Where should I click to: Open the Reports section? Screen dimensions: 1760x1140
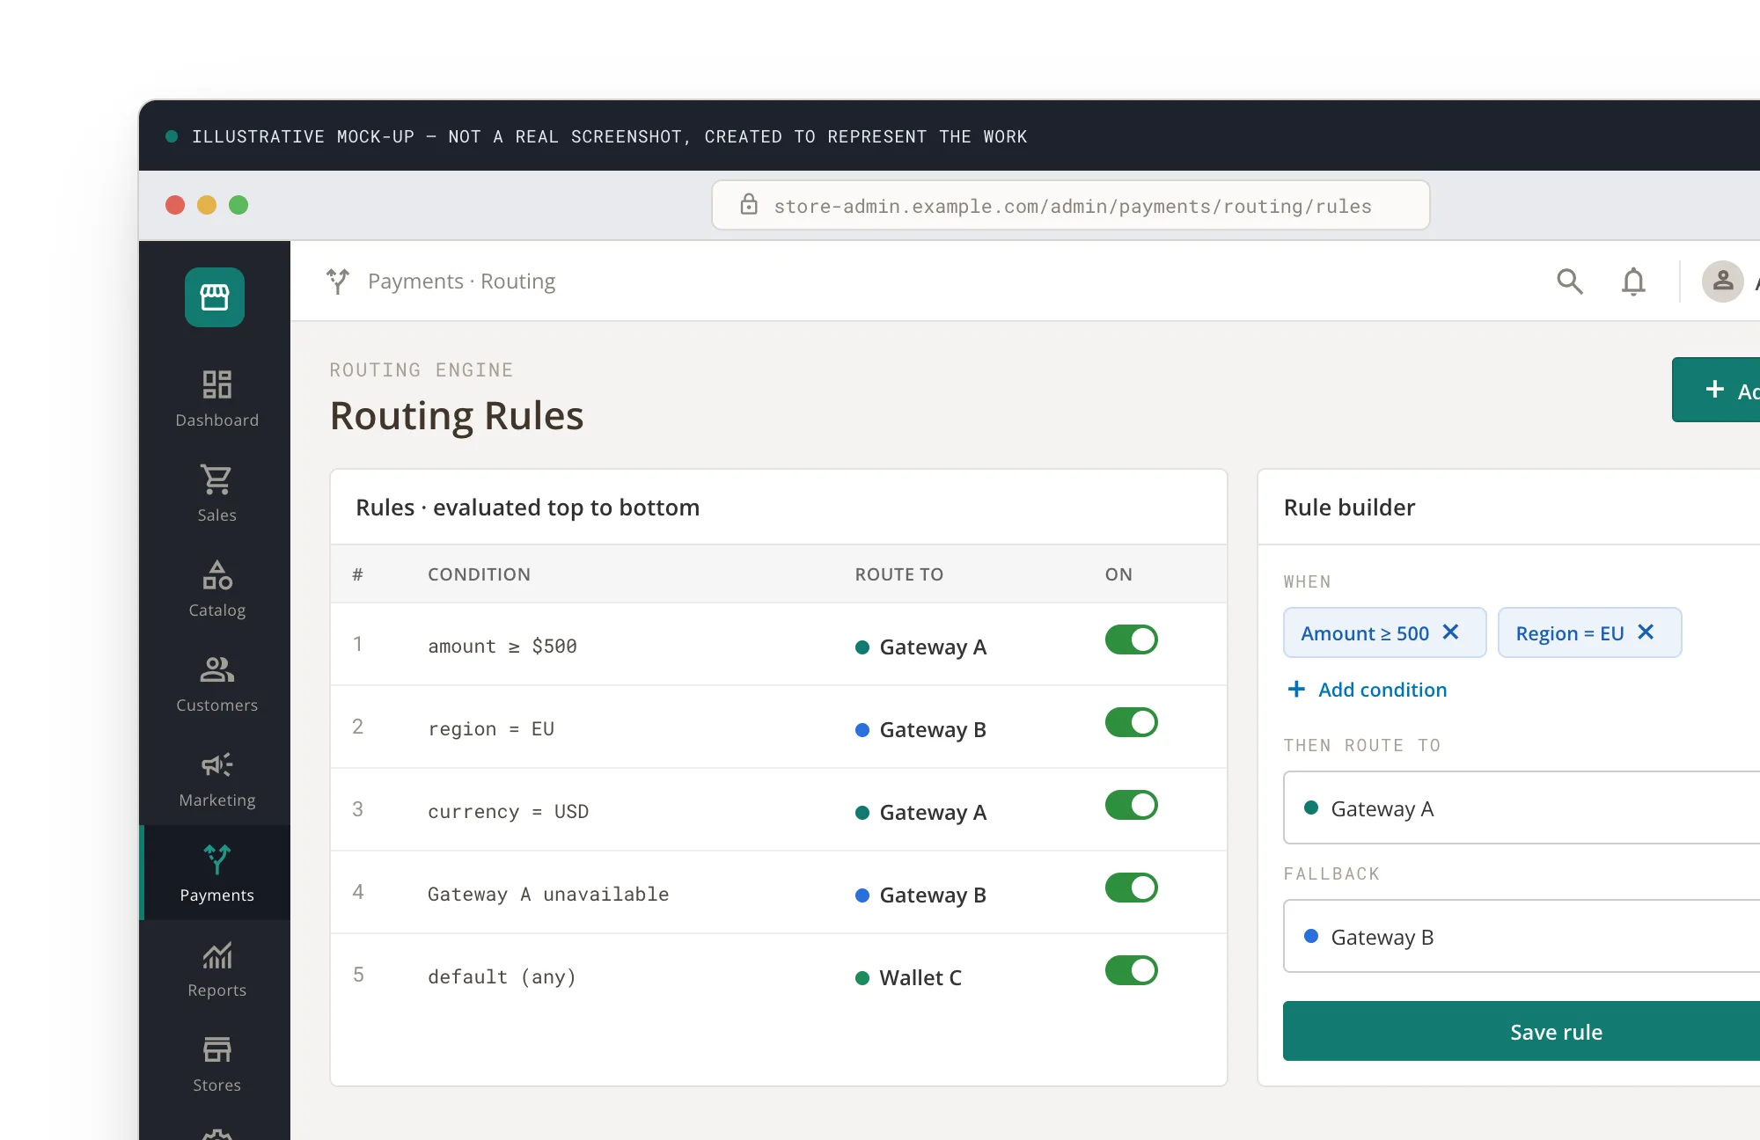point(216,968)
